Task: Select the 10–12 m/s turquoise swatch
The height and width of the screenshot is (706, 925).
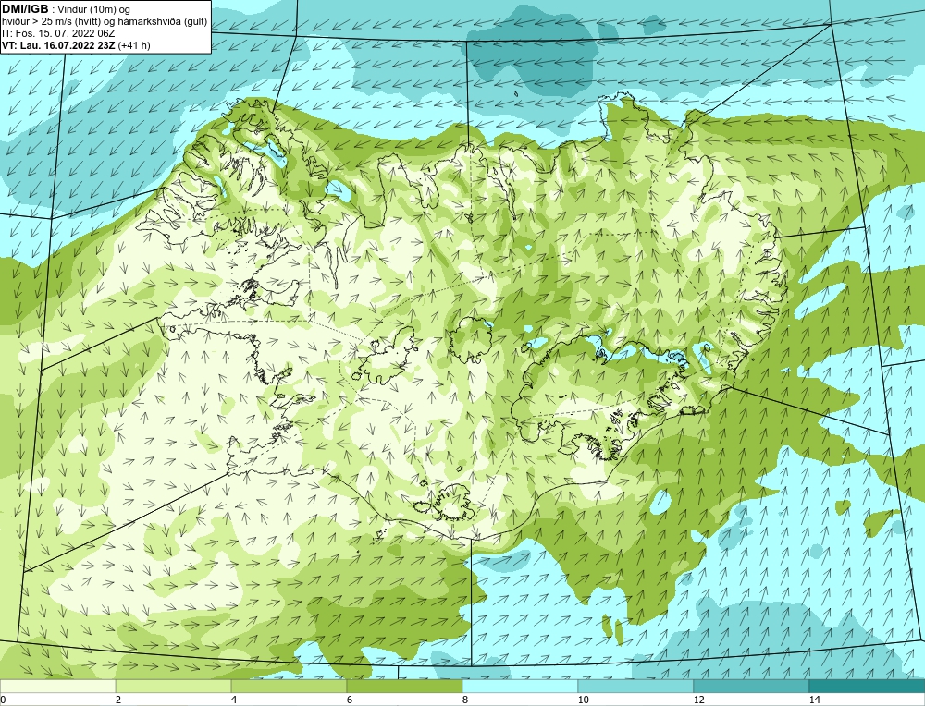Action: pyautogui.click(x=636, y=686)
